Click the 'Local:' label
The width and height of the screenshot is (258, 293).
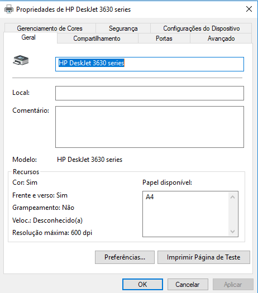[x=21, y=93]
